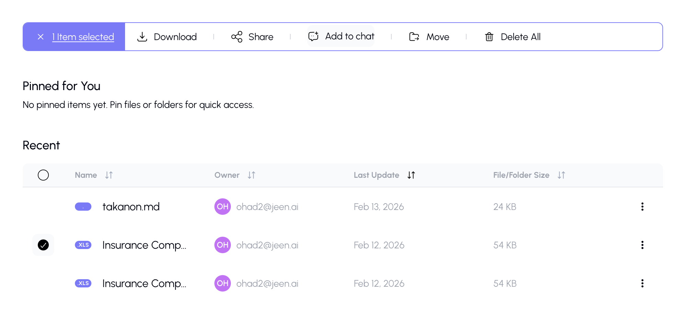This screenshot has height=309, width=683.
Task: Uncheck the selected Insurance Comp file checkbox
Action: [43, 245]
